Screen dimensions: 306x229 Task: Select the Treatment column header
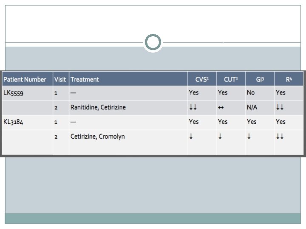click(85, 79)
